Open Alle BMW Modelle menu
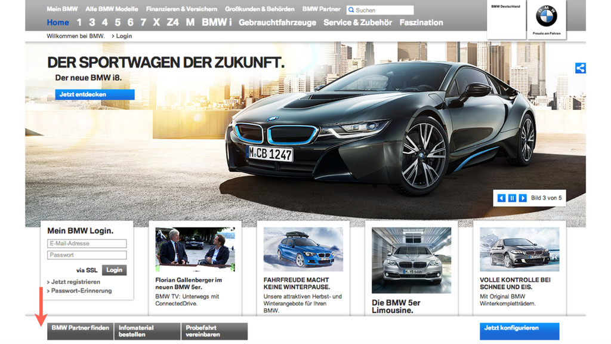 (112, 8)
